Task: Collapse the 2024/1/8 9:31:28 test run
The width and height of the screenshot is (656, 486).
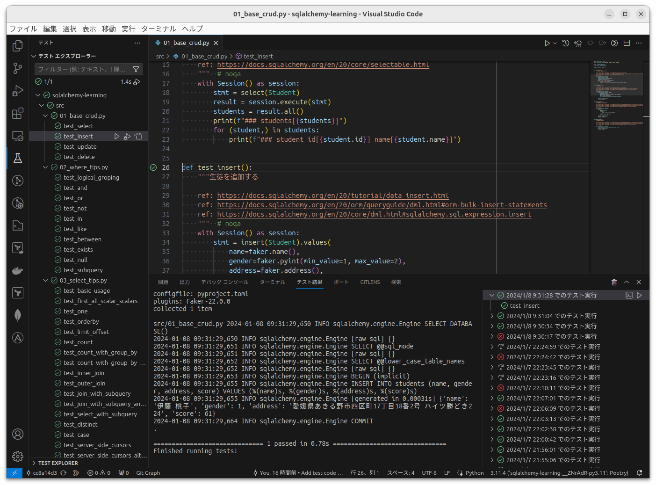Action: pos(492,295)
